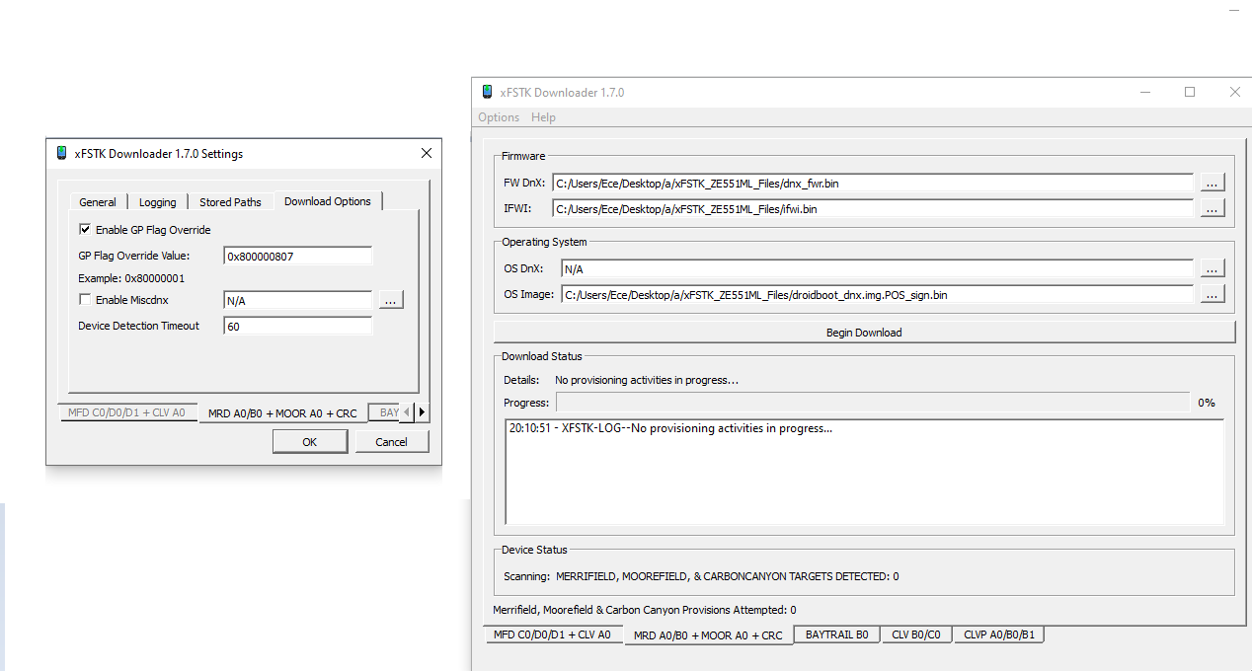This screenshot has width=1252, height=671.
Task: Switch to the CLV B0/C0 tab
Action: tap(916, 634)
